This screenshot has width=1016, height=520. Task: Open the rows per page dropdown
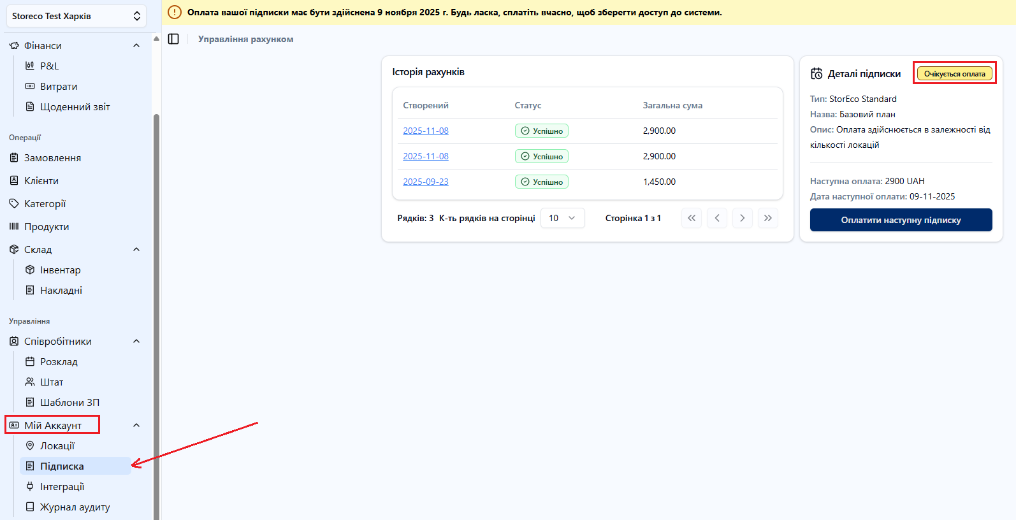point(562,218)
